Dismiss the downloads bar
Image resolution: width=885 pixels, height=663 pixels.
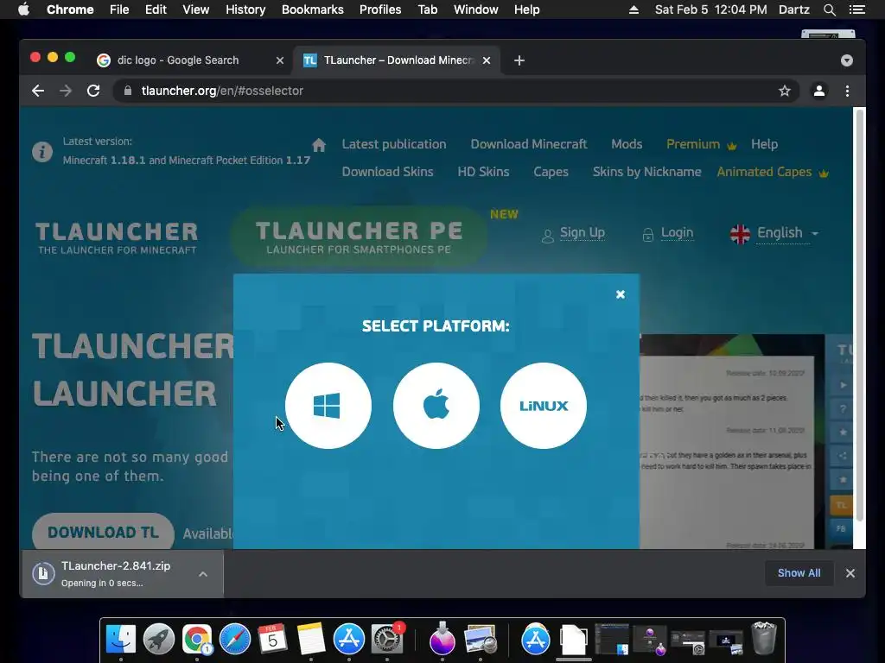click(x=850, y=573)
